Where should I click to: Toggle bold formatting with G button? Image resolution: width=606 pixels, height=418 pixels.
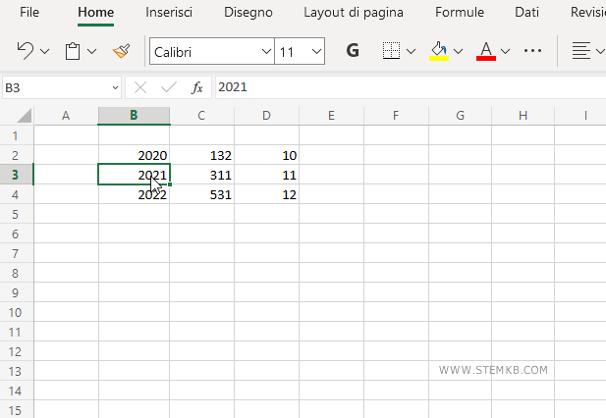pyautogui.click(x=353, y=51)
